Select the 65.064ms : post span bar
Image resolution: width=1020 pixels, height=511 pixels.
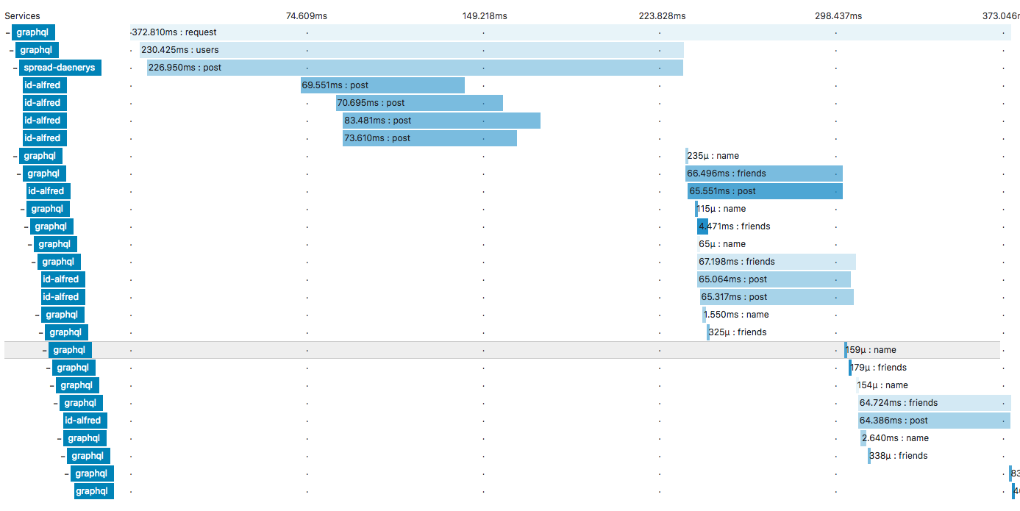[x=774, y=279]
